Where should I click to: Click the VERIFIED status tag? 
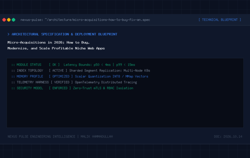62,82
